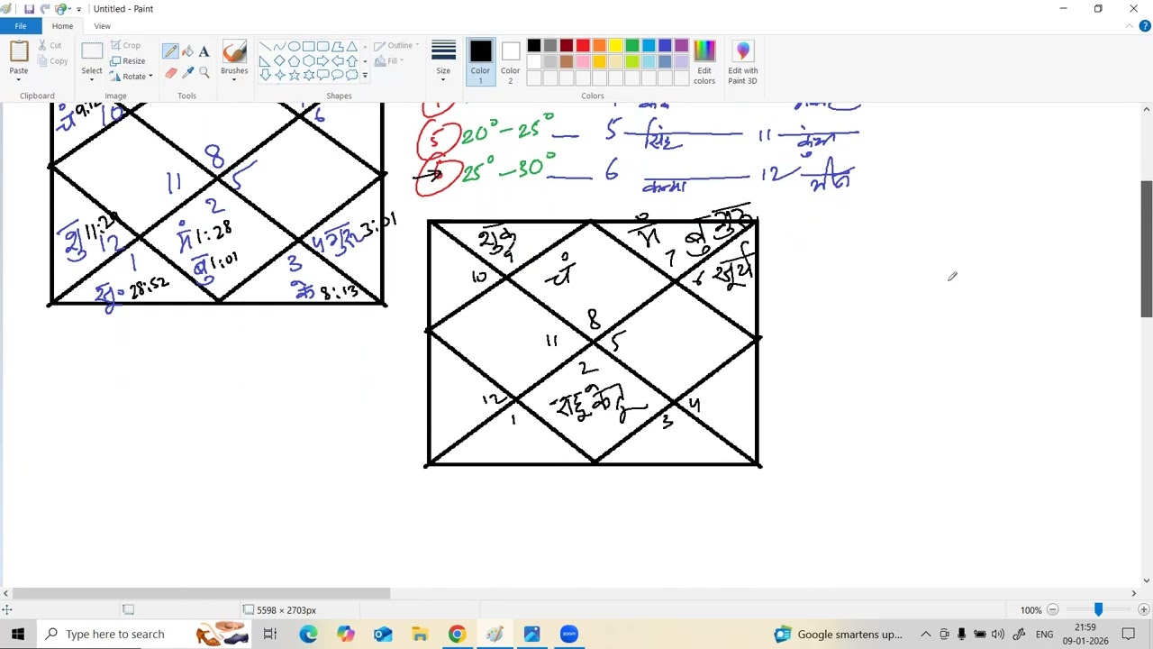
Task: Open the Size line thickness dropdown
Action: coord(443,62)
